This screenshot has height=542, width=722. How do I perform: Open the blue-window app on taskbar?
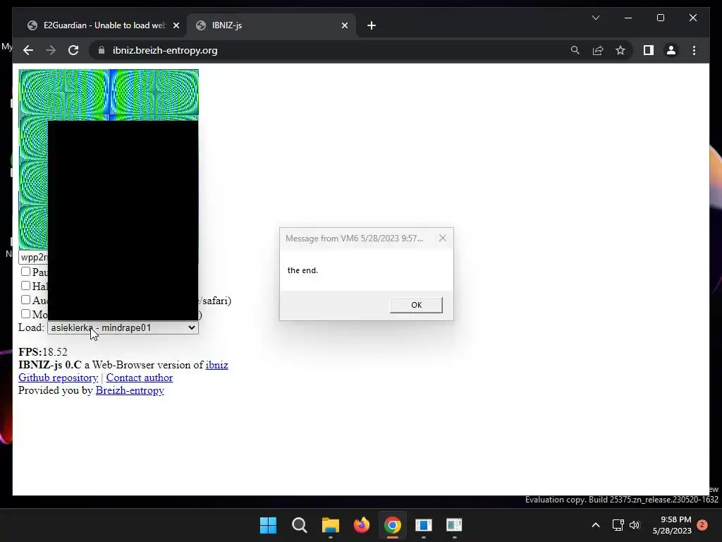423,525
